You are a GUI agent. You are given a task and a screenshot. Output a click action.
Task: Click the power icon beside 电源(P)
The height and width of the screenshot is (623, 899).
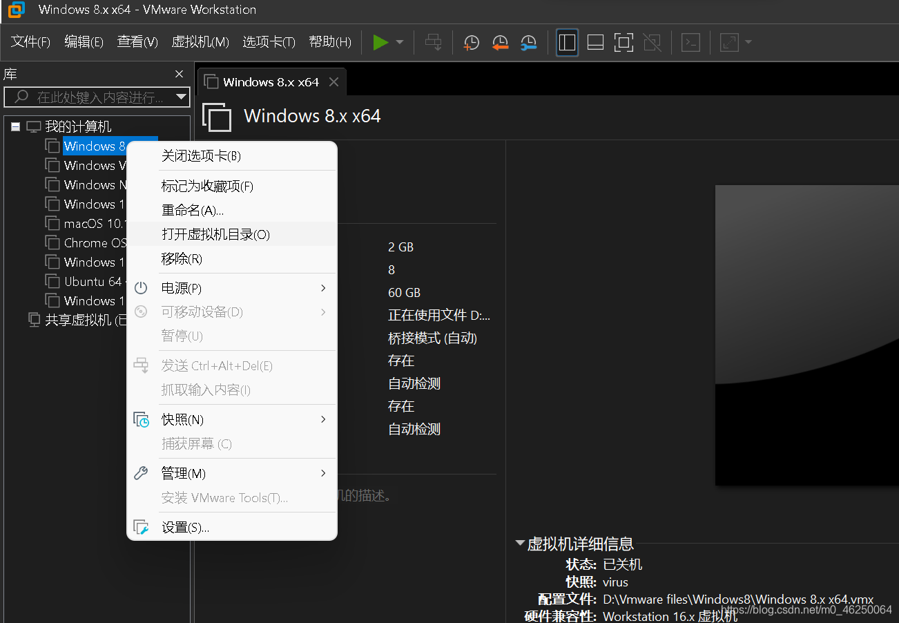(141, 288)
